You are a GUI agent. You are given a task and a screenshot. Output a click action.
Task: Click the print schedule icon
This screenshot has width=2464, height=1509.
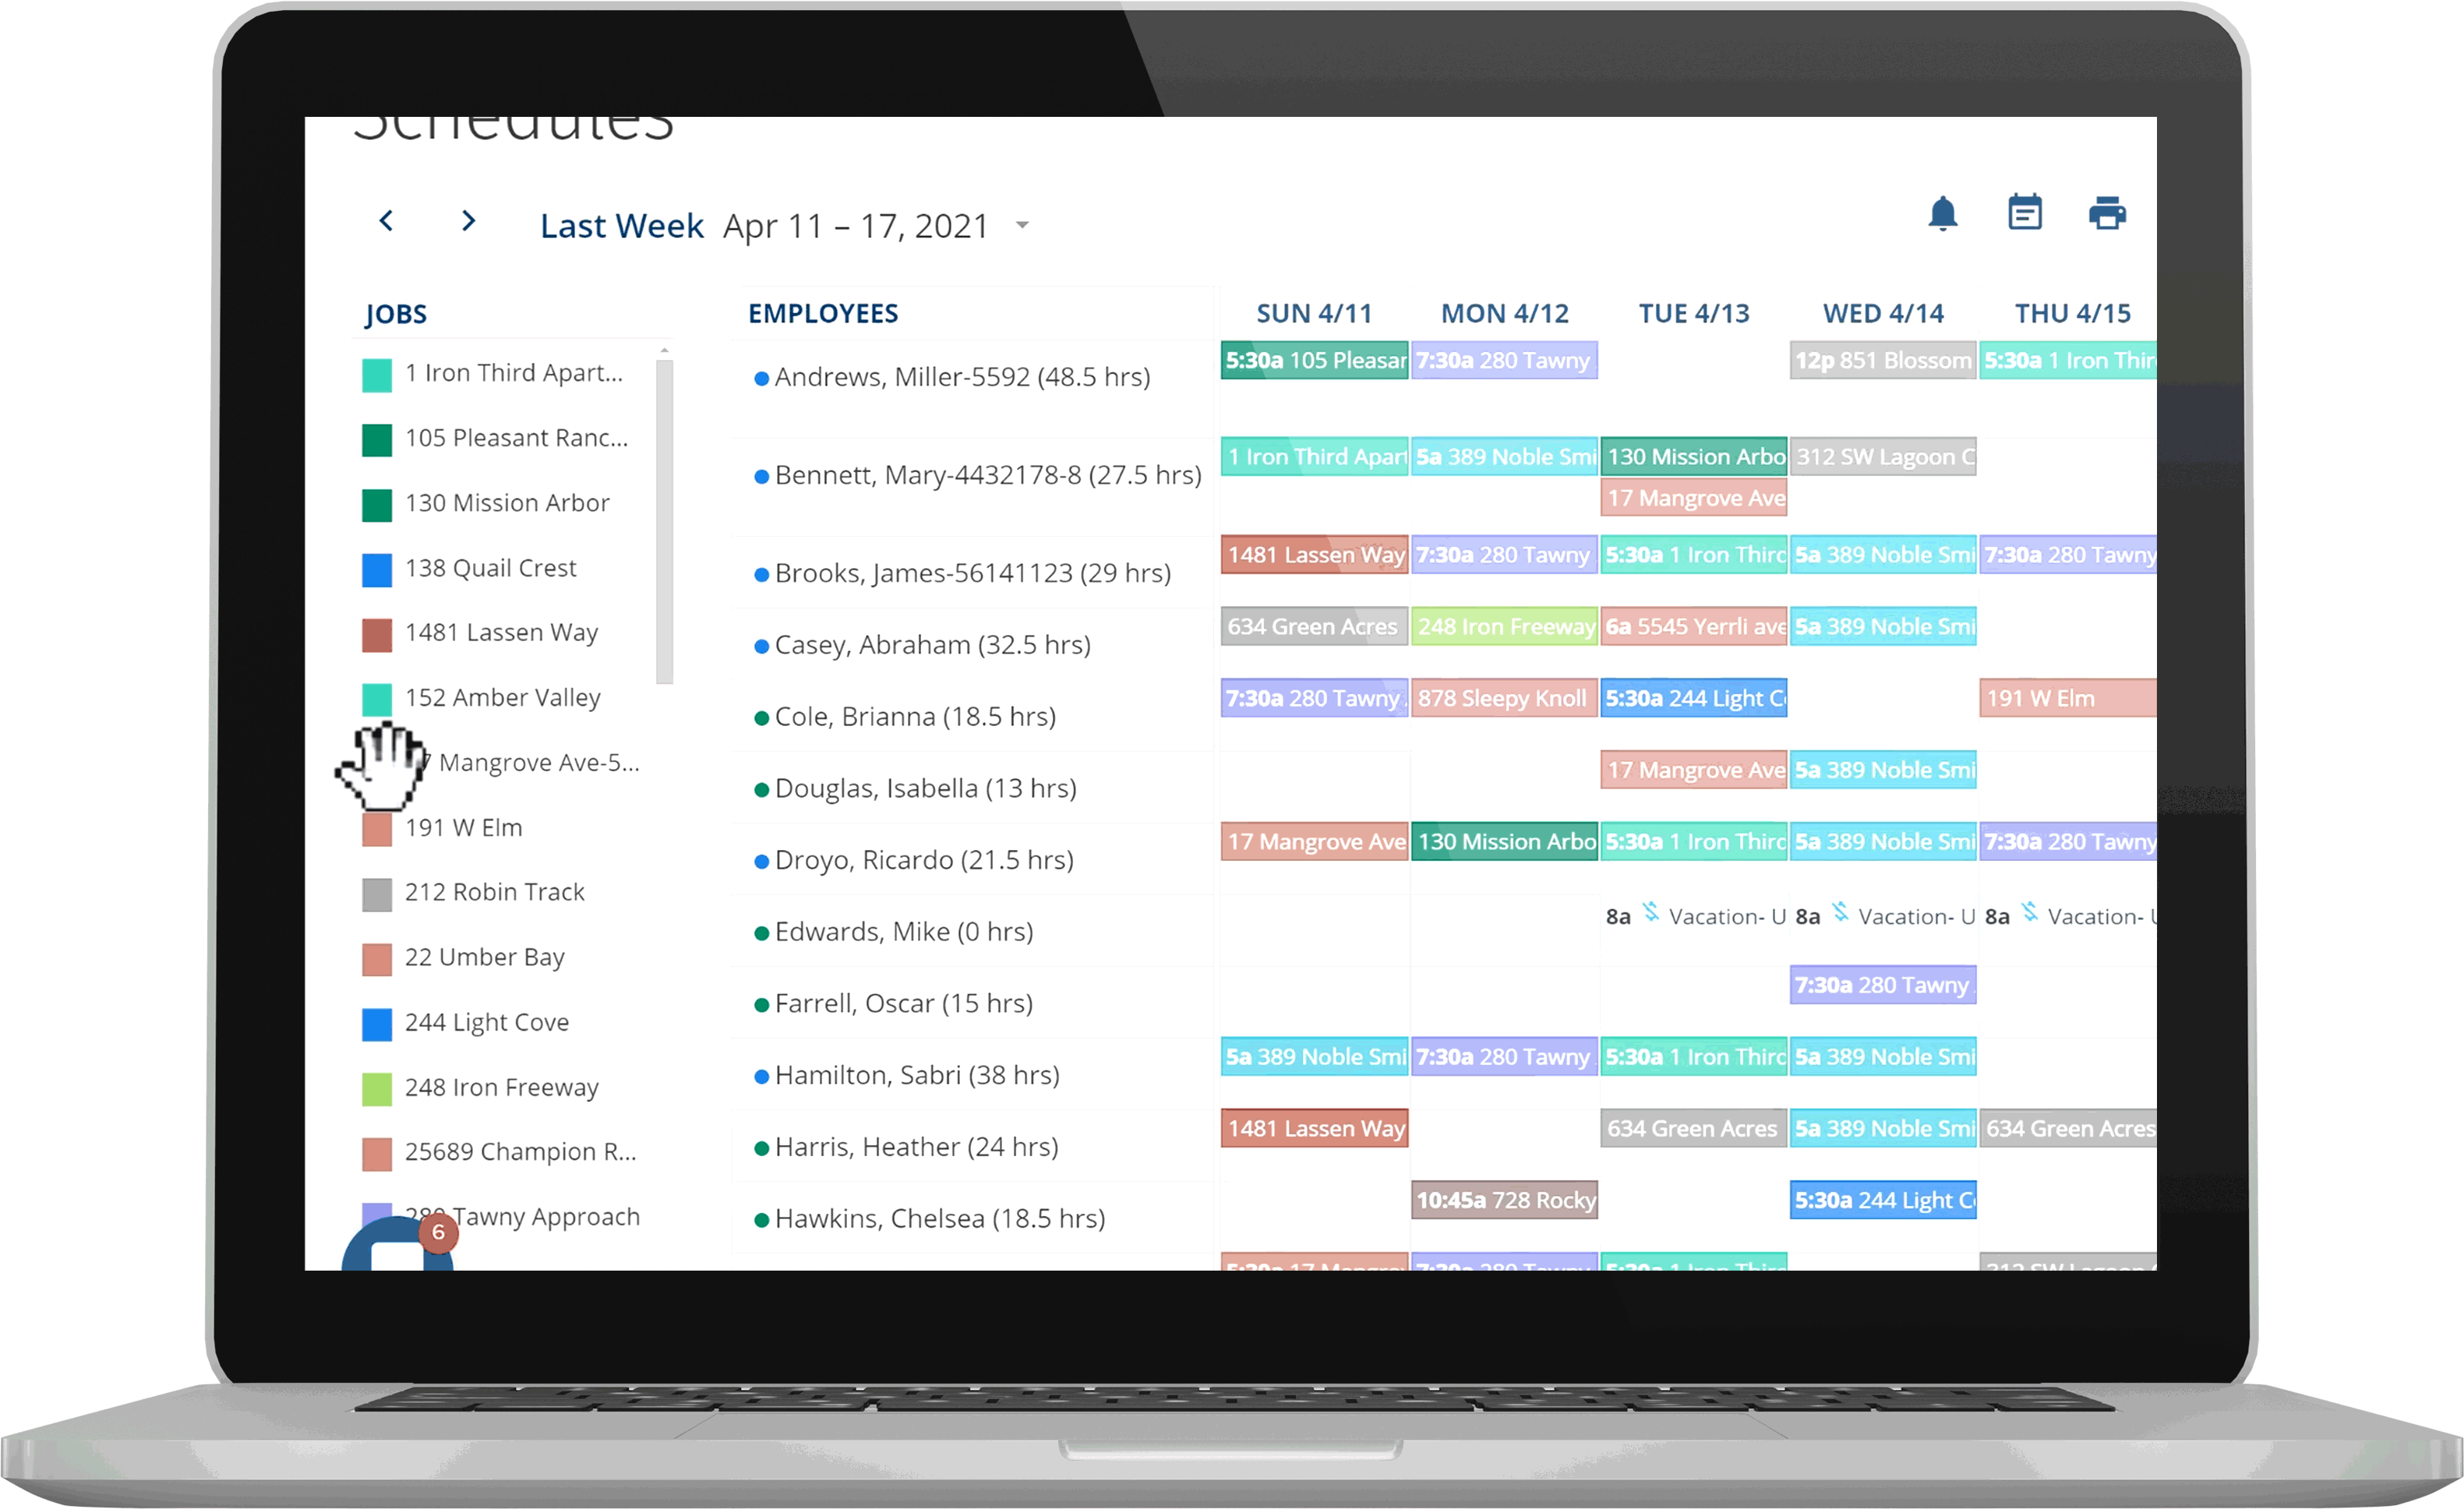2107,214
